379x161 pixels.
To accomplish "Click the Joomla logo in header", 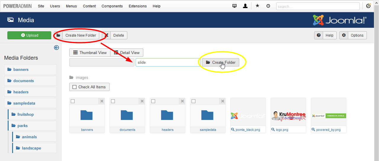I will pos(340,20).
